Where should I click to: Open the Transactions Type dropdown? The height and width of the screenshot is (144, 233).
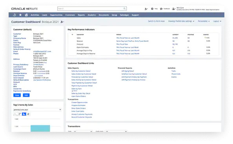tap(83, 131)
